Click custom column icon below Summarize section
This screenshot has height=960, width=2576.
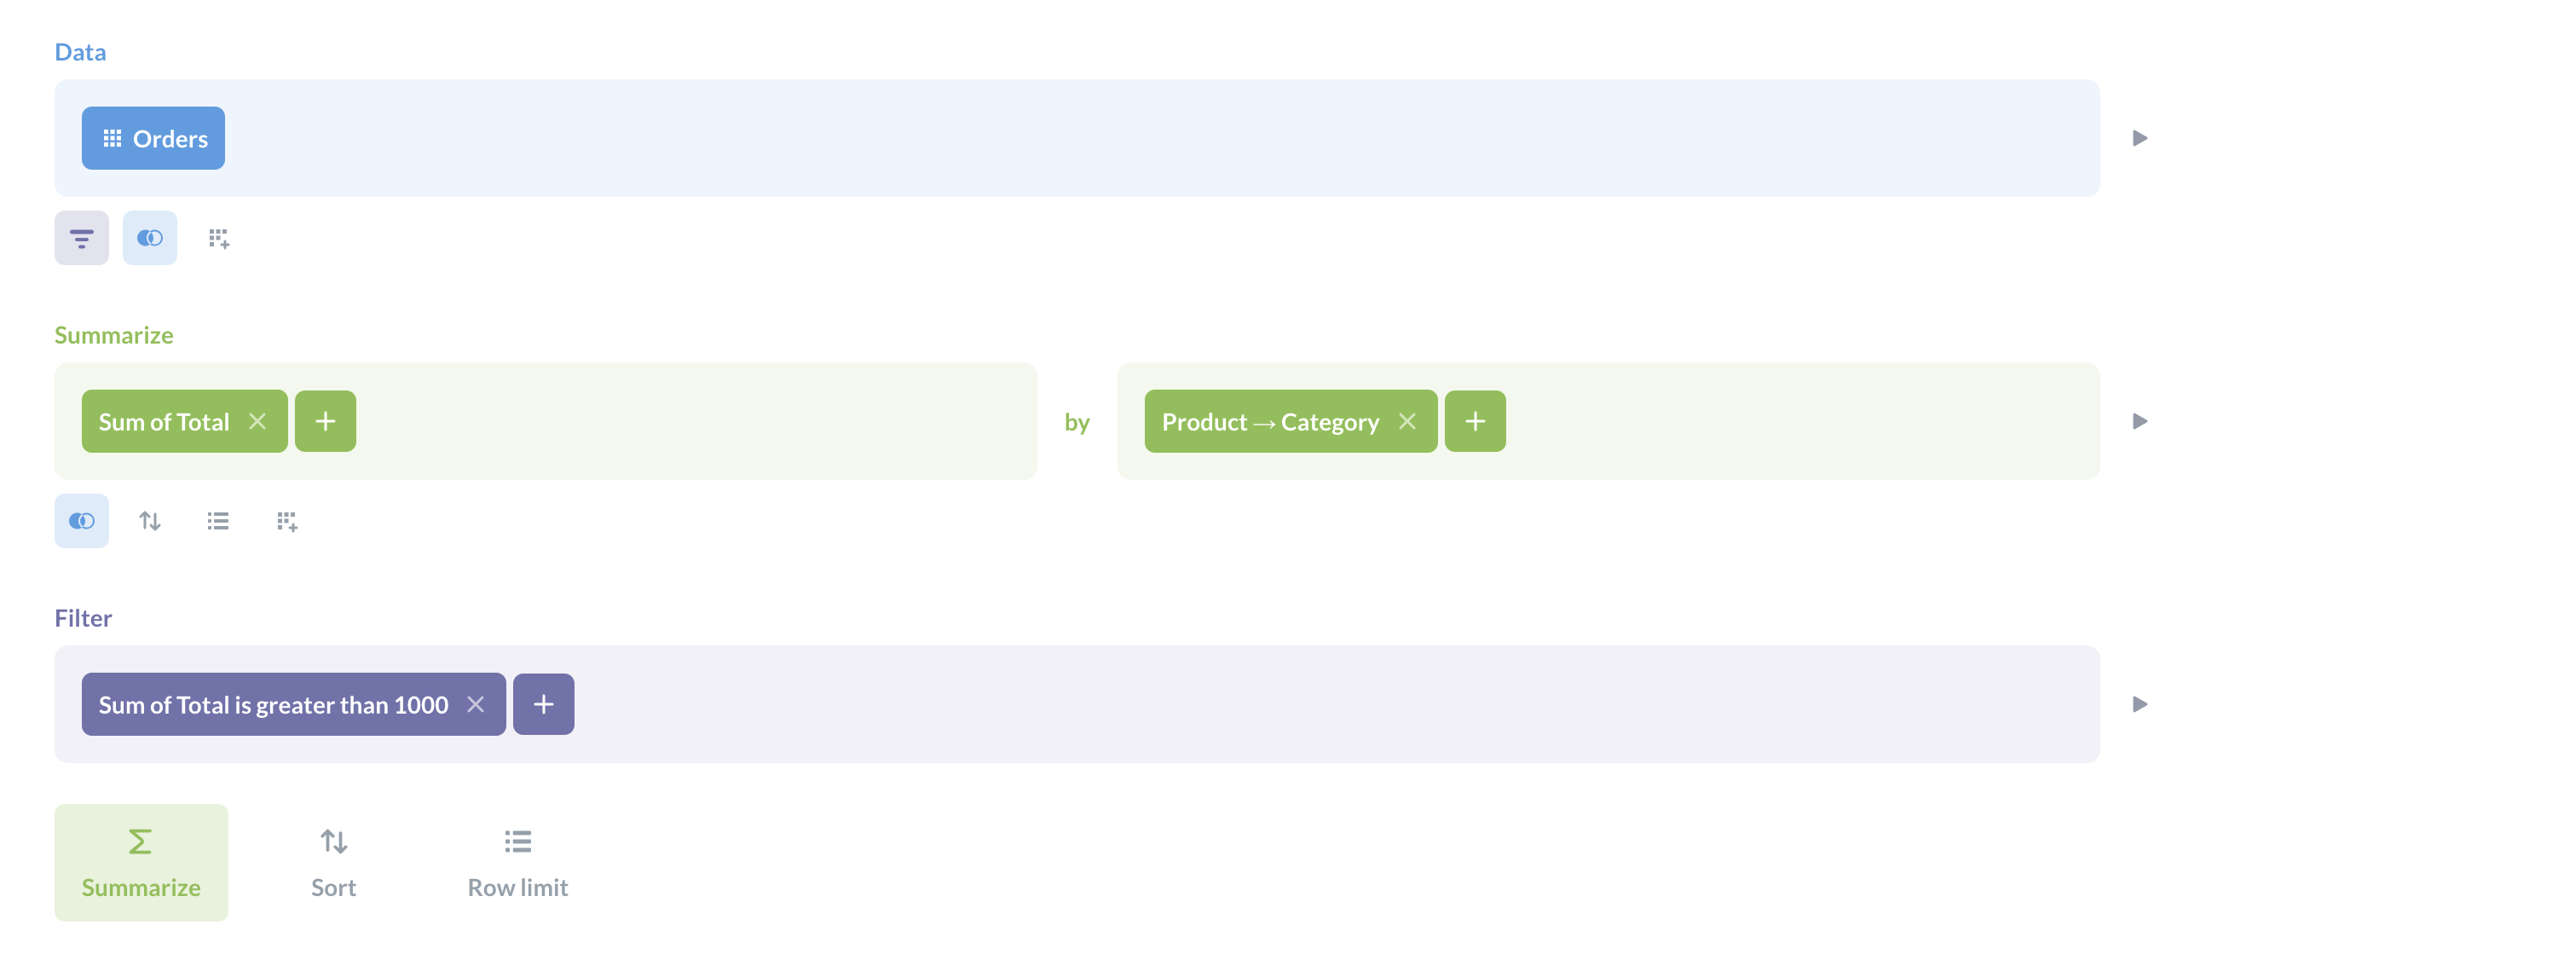pyautogui.click(x=287, y=521)
